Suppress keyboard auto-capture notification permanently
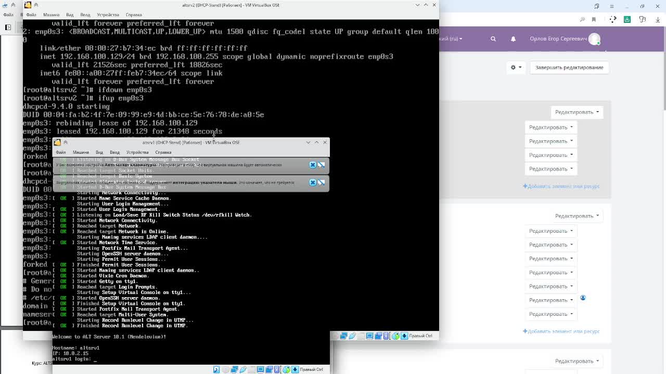The width and height of the screenshot is (666, 374). pos(321,165)
